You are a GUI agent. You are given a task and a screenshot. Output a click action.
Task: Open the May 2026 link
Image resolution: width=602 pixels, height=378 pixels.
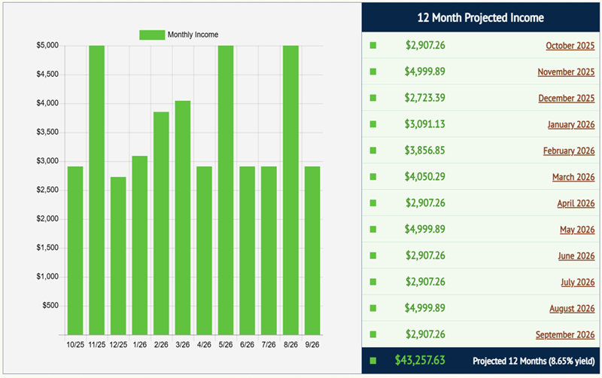click(576, 230)
